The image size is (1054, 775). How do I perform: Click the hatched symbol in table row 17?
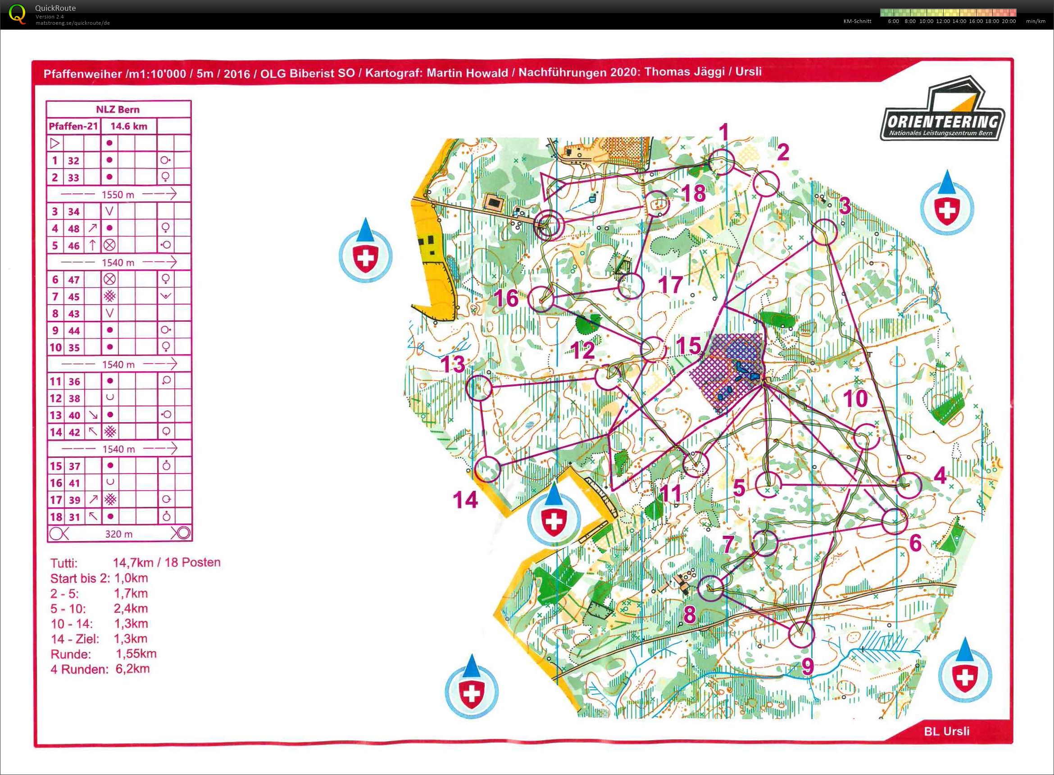pos(110,499)
